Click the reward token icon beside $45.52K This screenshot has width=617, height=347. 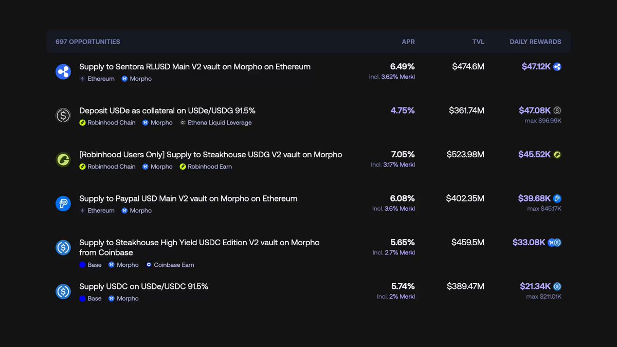(x=557, y=154)
